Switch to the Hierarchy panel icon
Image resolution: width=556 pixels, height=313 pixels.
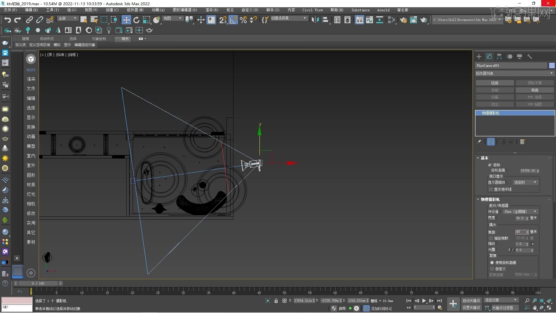[499, 57]
